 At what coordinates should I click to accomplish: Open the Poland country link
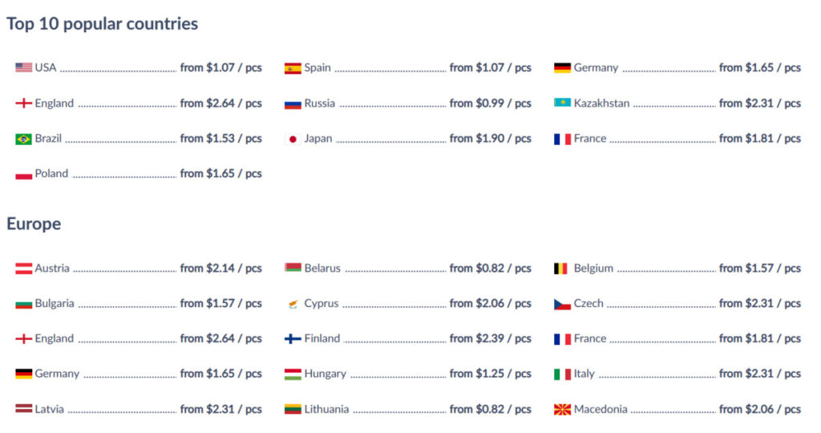tap(51, 173)
